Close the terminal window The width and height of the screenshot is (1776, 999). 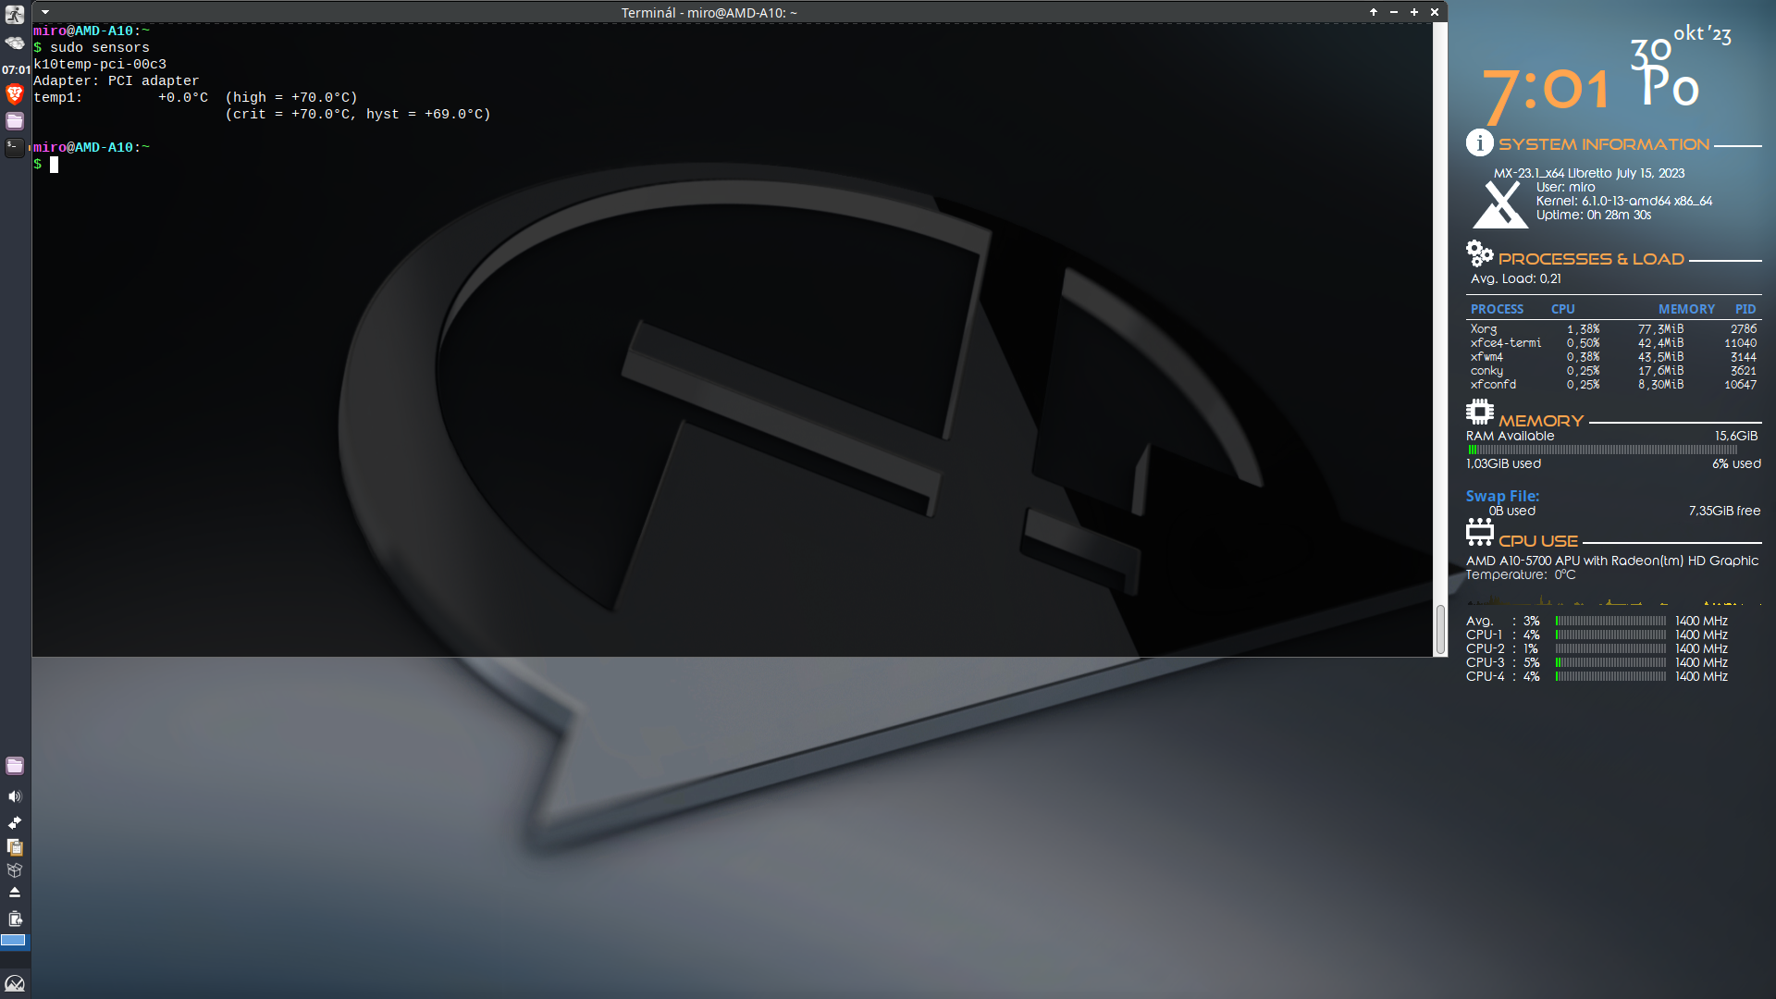coord(1435,12)
